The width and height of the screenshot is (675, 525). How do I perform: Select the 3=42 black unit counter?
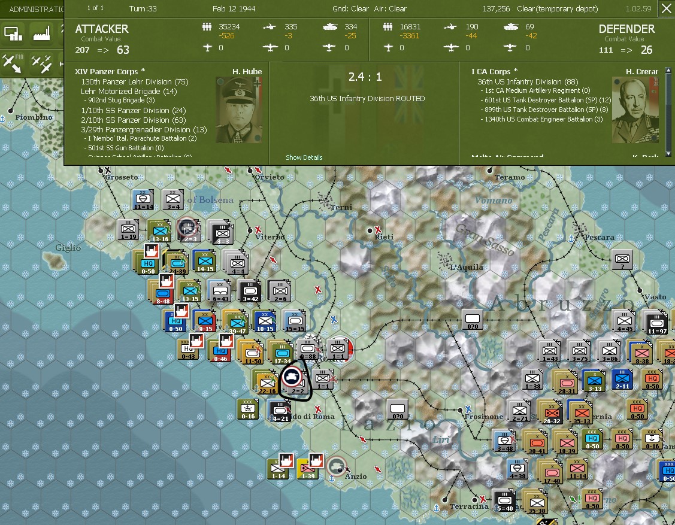(250, 292)
